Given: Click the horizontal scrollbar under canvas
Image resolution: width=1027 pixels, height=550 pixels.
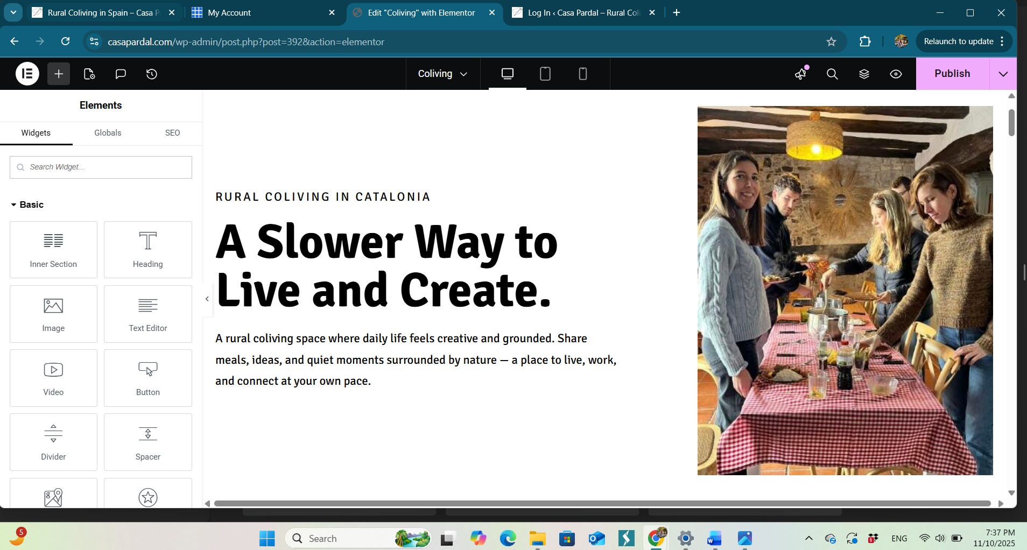Looking at the screenshot, I should pos(602,504).
